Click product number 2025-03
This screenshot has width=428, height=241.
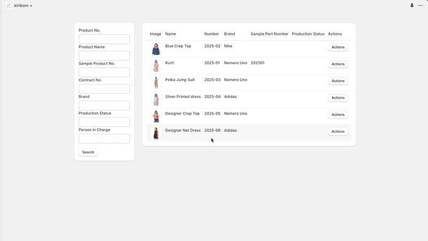point(212,80)
